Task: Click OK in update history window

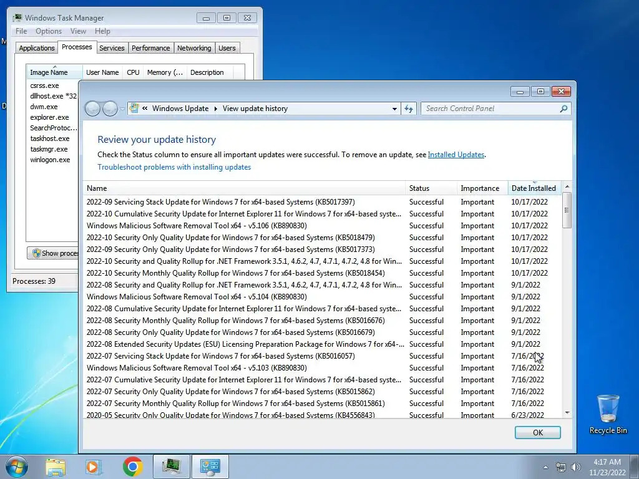Action: click(x=537, y=433)
